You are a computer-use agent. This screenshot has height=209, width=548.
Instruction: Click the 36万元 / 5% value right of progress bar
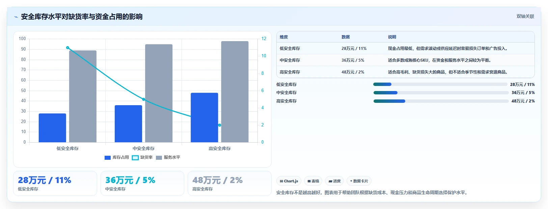[x=523, y=93]
